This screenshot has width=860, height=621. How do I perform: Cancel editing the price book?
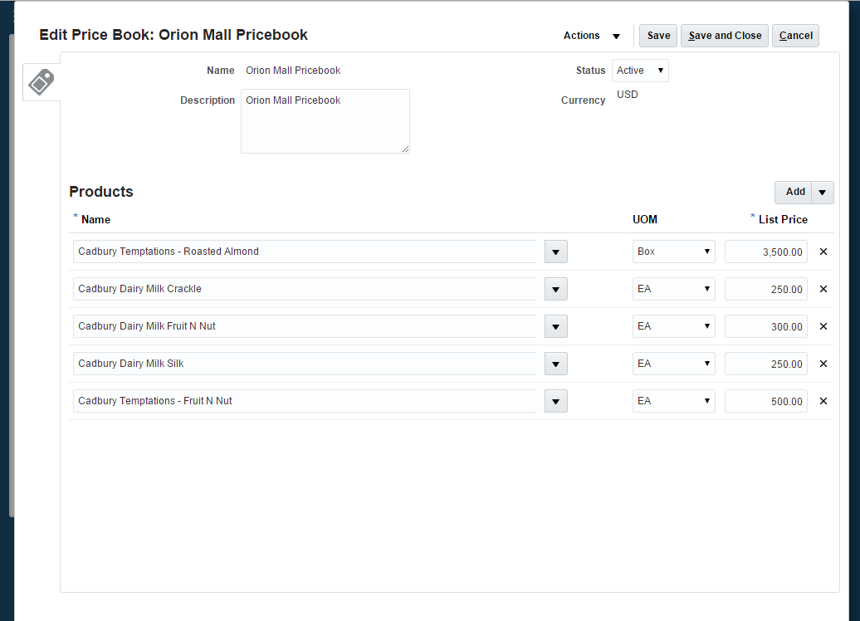pos(795,36)
